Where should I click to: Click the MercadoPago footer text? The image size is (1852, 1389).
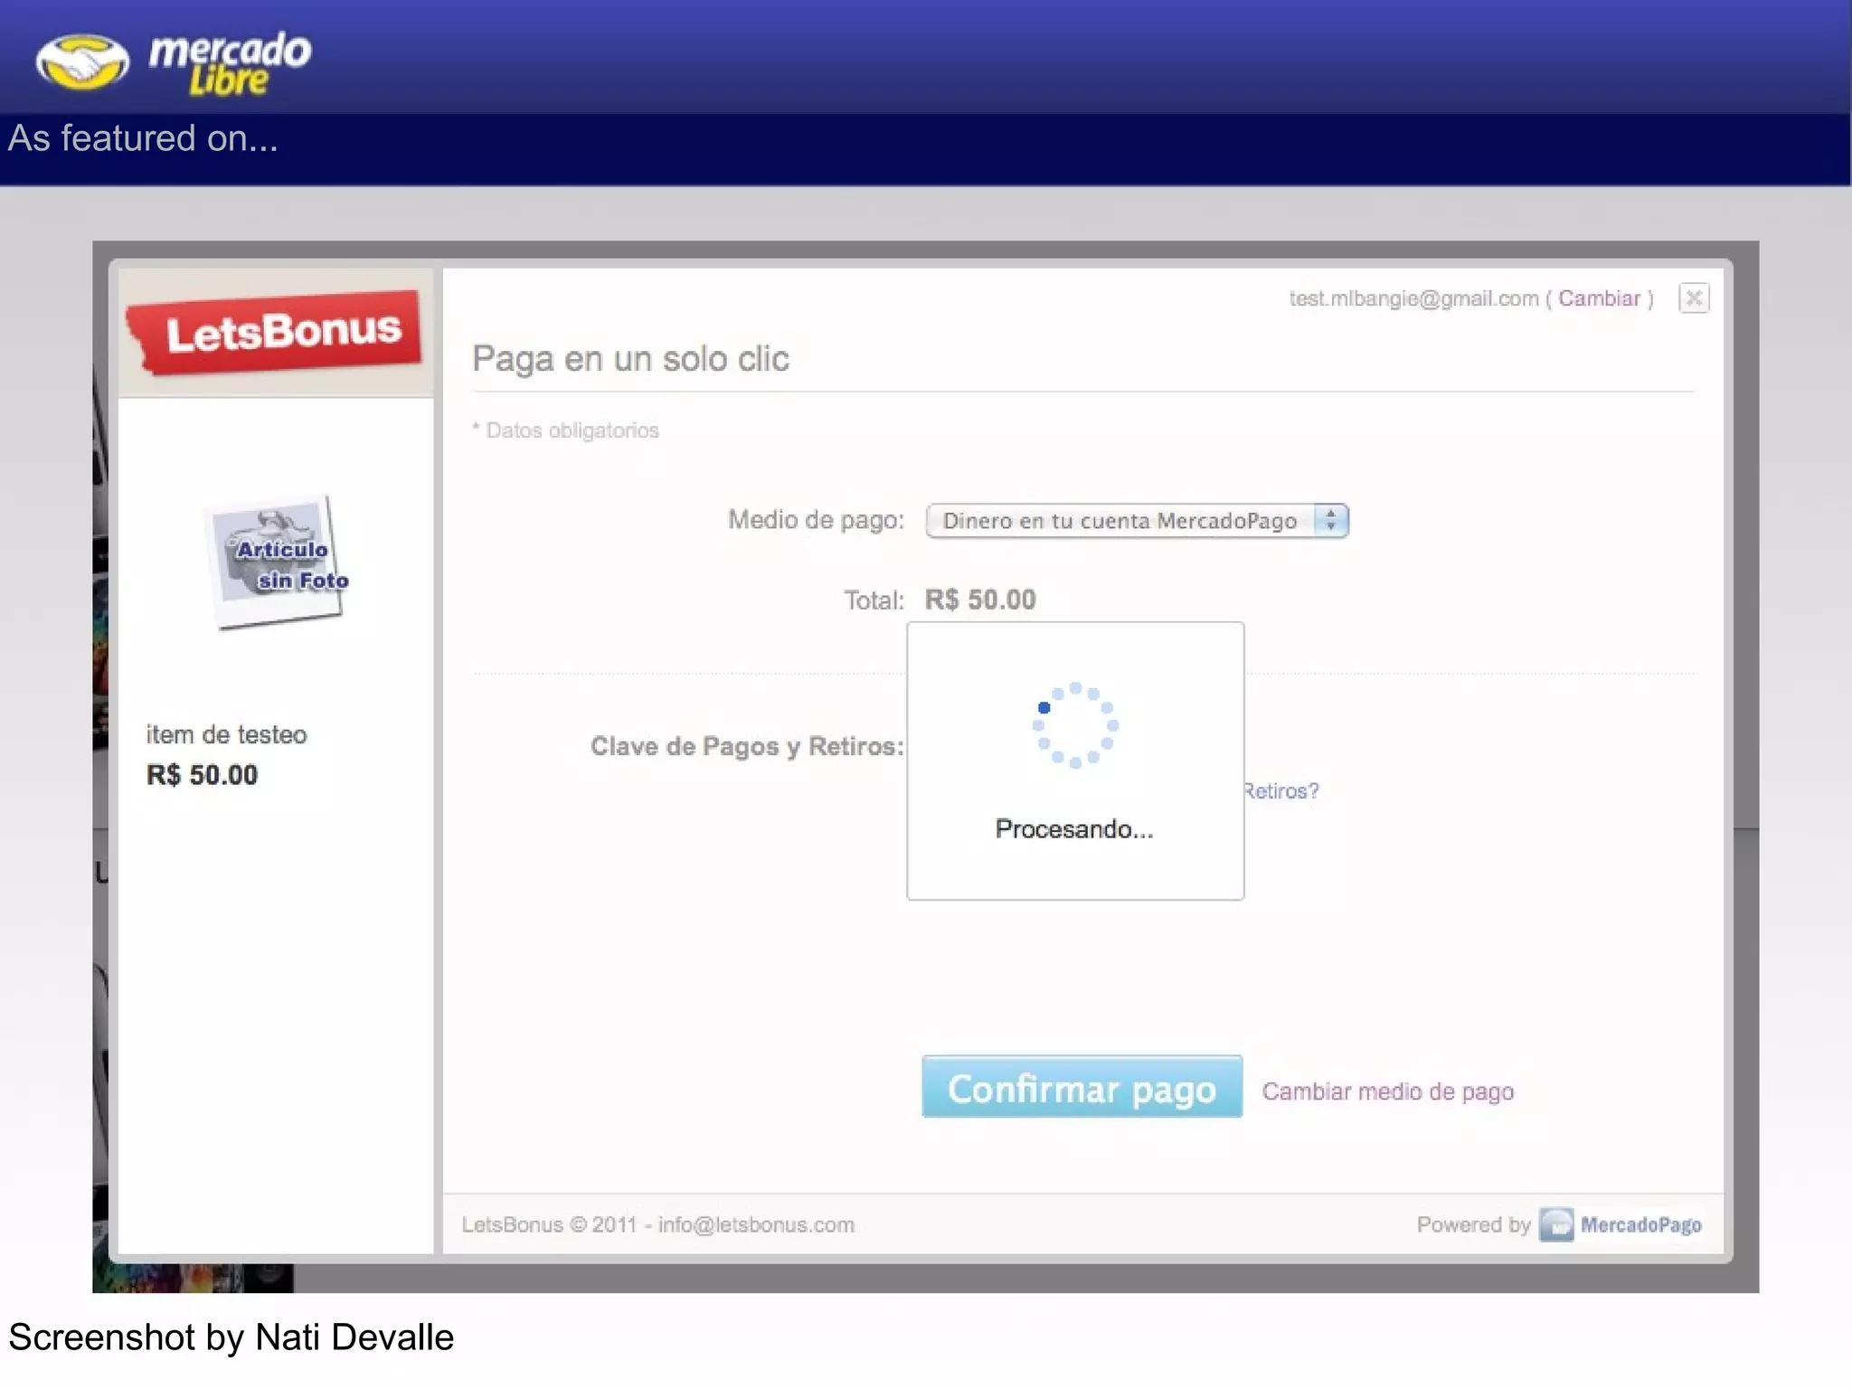[x=1640, y=1225]
